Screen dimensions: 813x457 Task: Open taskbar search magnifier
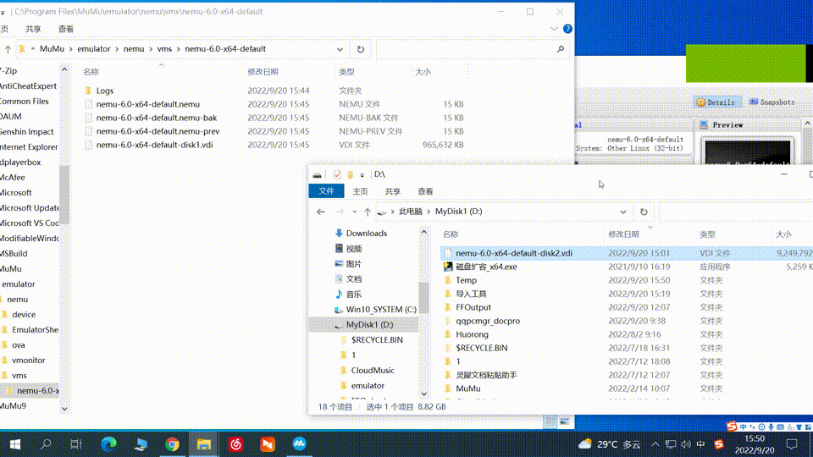46,444
